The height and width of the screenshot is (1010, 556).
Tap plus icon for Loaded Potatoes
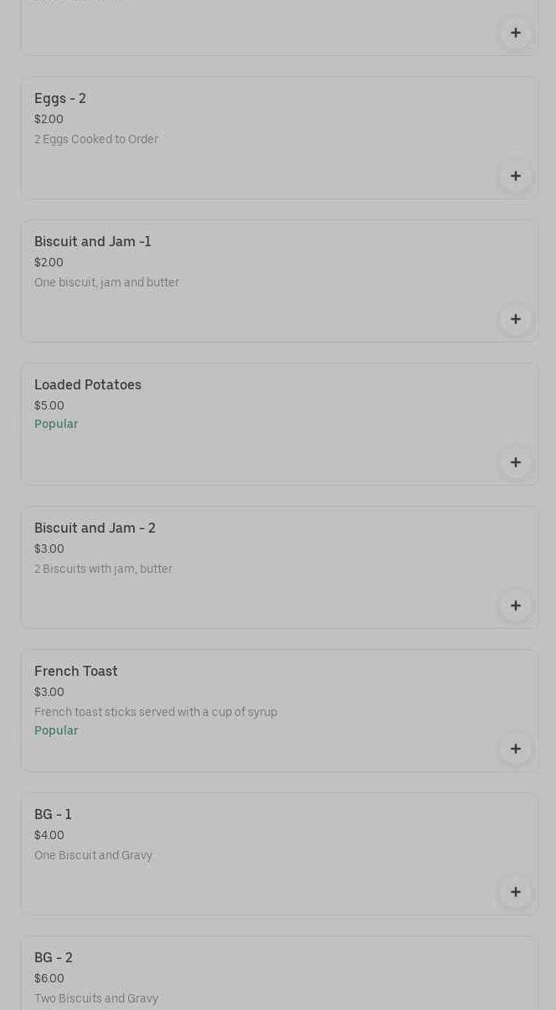tap(515, 462)
